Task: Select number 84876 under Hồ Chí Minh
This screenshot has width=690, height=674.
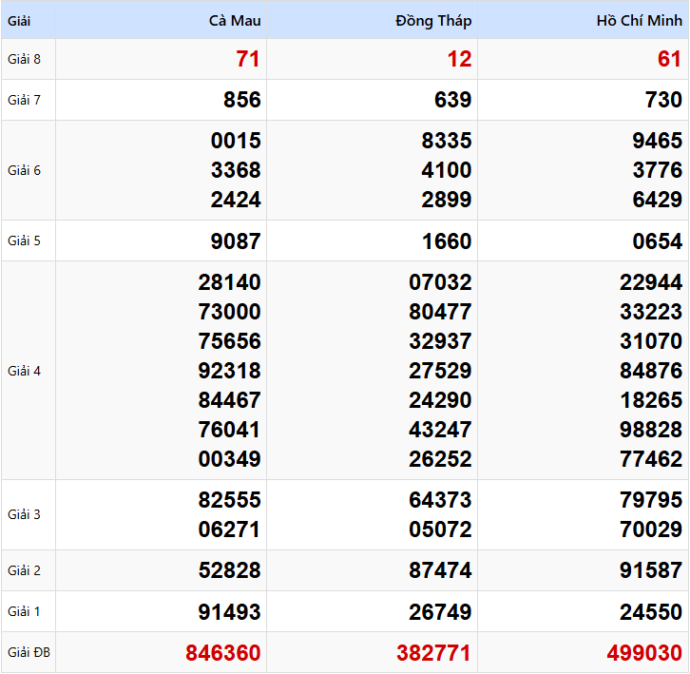Action: pyautogui.click(x=651, y=371)
